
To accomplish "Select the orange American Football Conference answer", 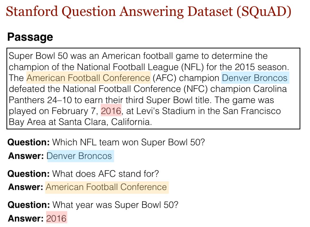I will tap(106, 187).
